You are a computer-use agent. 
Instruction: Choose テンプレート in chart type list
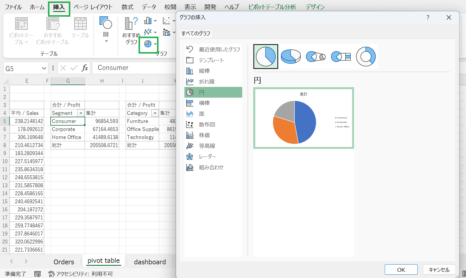pos(213,60)
